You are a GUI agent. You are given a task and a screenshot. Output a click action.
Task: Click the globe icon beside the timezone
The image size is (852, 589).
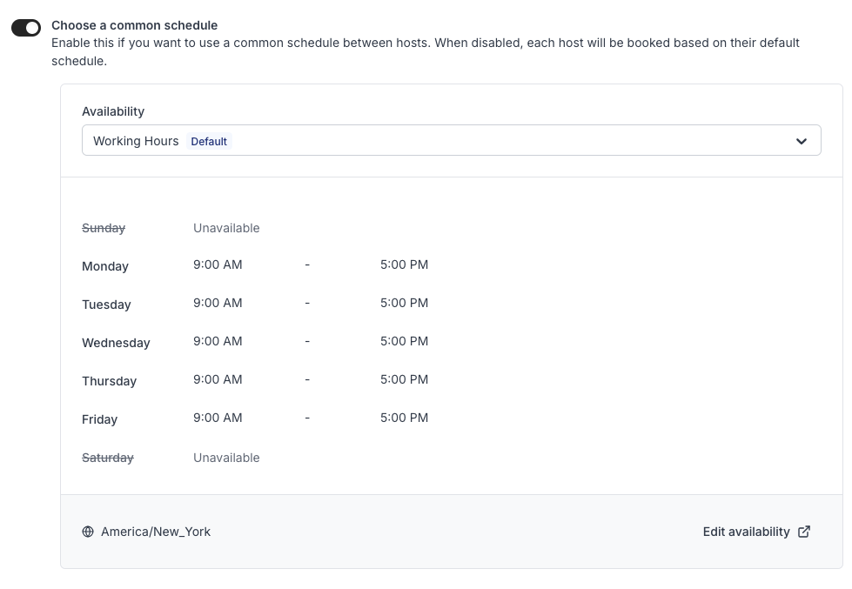click(88, 532)
